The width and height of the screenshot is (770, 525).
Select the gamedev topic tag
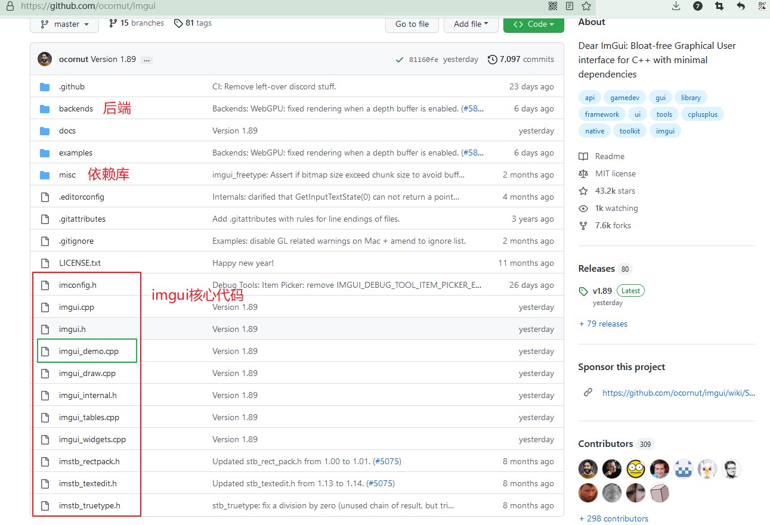(625, 98)
